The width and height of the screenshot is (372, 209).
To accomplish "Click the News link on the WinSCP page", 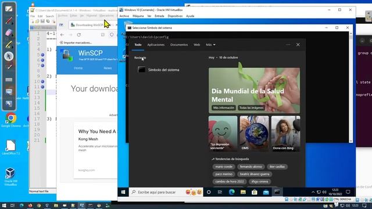I will [x=108, y=68].
